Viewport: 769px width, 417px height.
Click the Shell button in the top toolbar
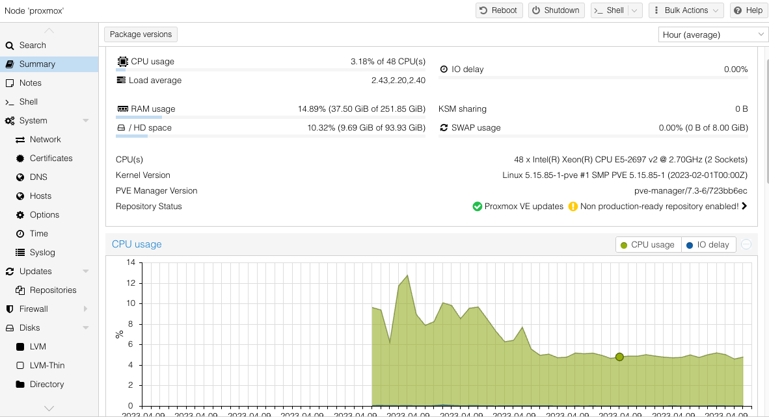(610, 10)
